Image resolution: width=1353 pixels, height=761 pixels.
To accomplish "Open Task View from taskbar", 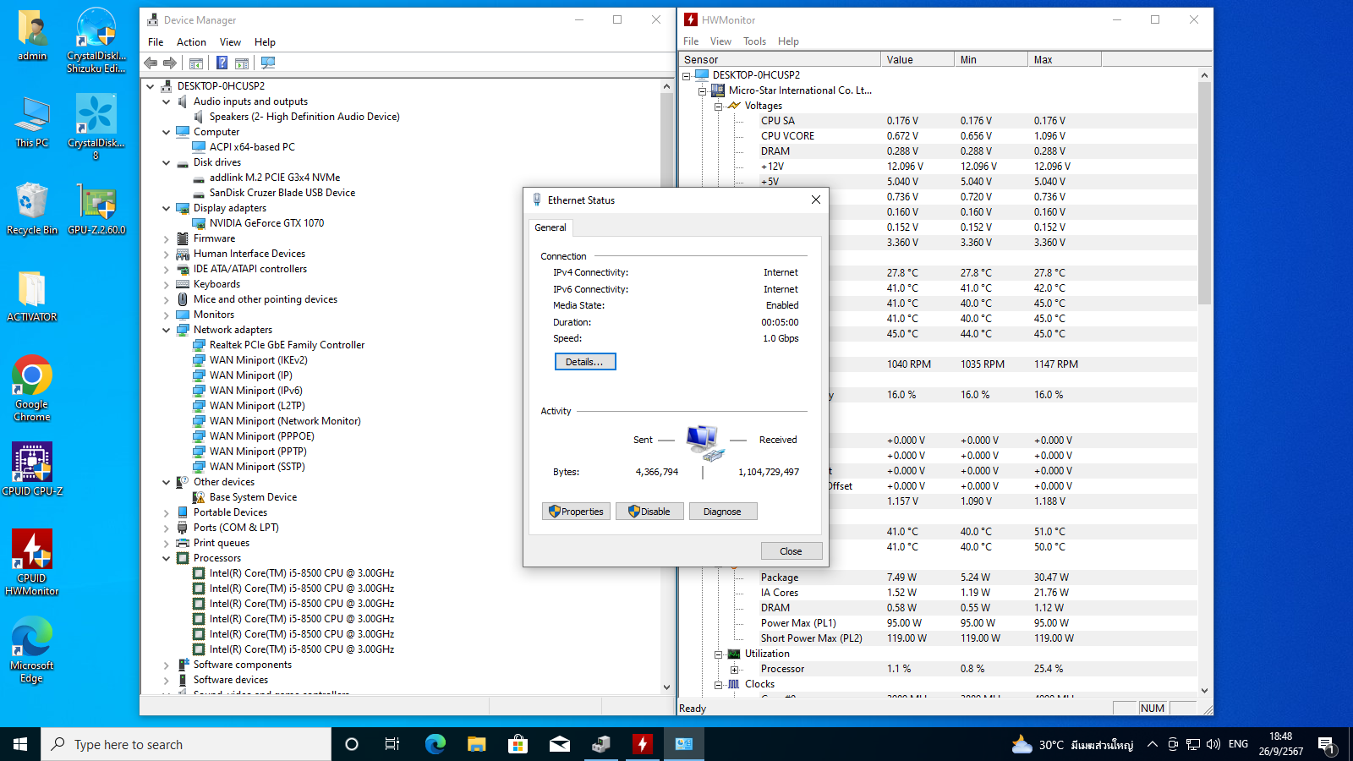I will pos(392,744).
